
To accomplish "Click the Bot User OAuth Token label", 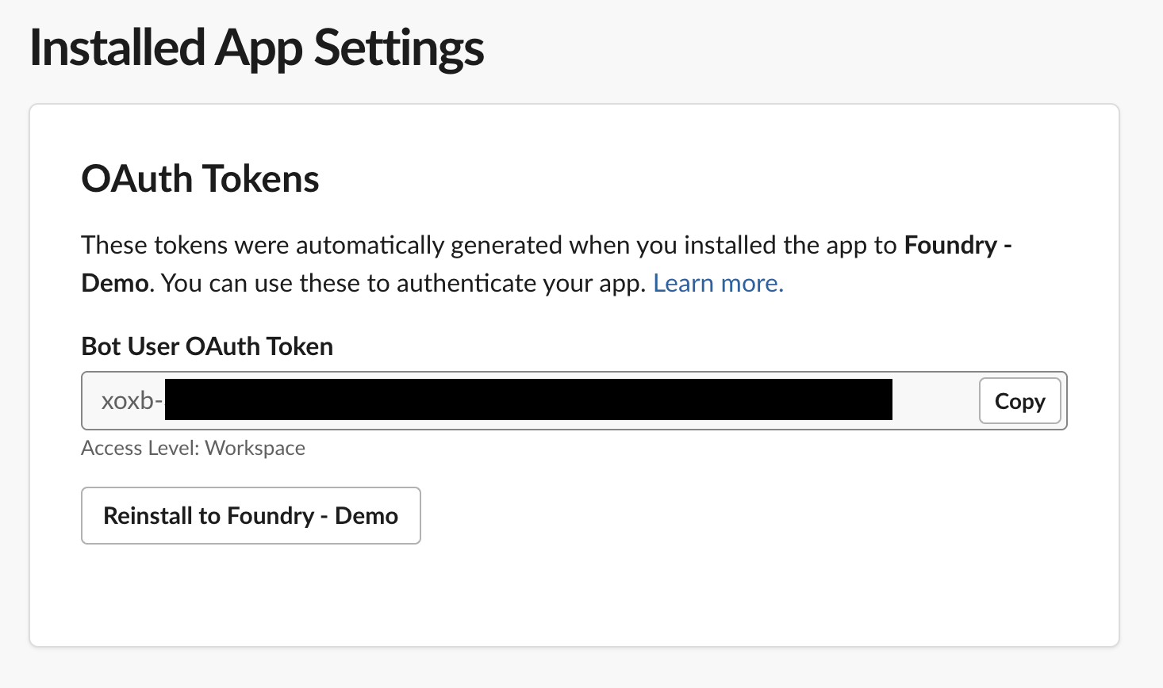I will pos(206,346).
